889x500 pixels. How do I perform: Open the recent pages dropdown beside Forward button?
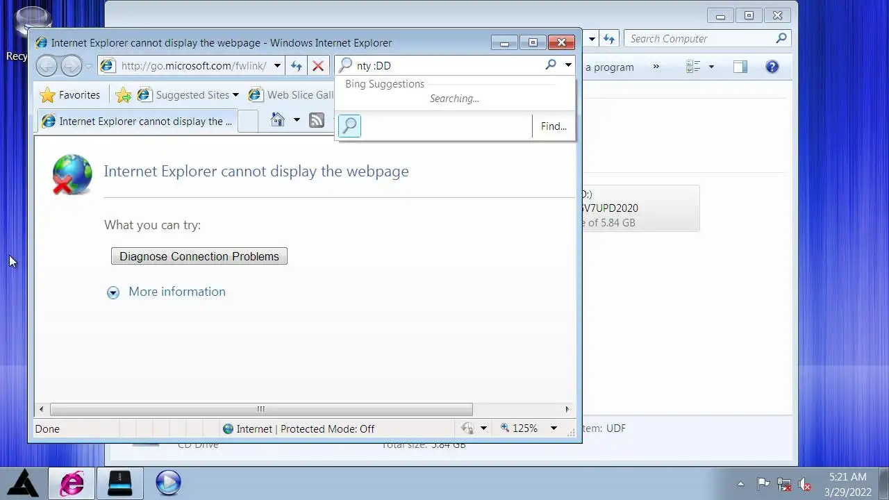[x=88, y=66]
